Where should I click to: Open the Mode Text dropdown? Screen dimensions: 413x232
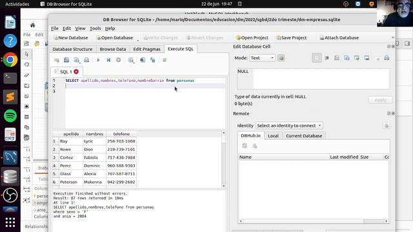(x=262, y=58)
